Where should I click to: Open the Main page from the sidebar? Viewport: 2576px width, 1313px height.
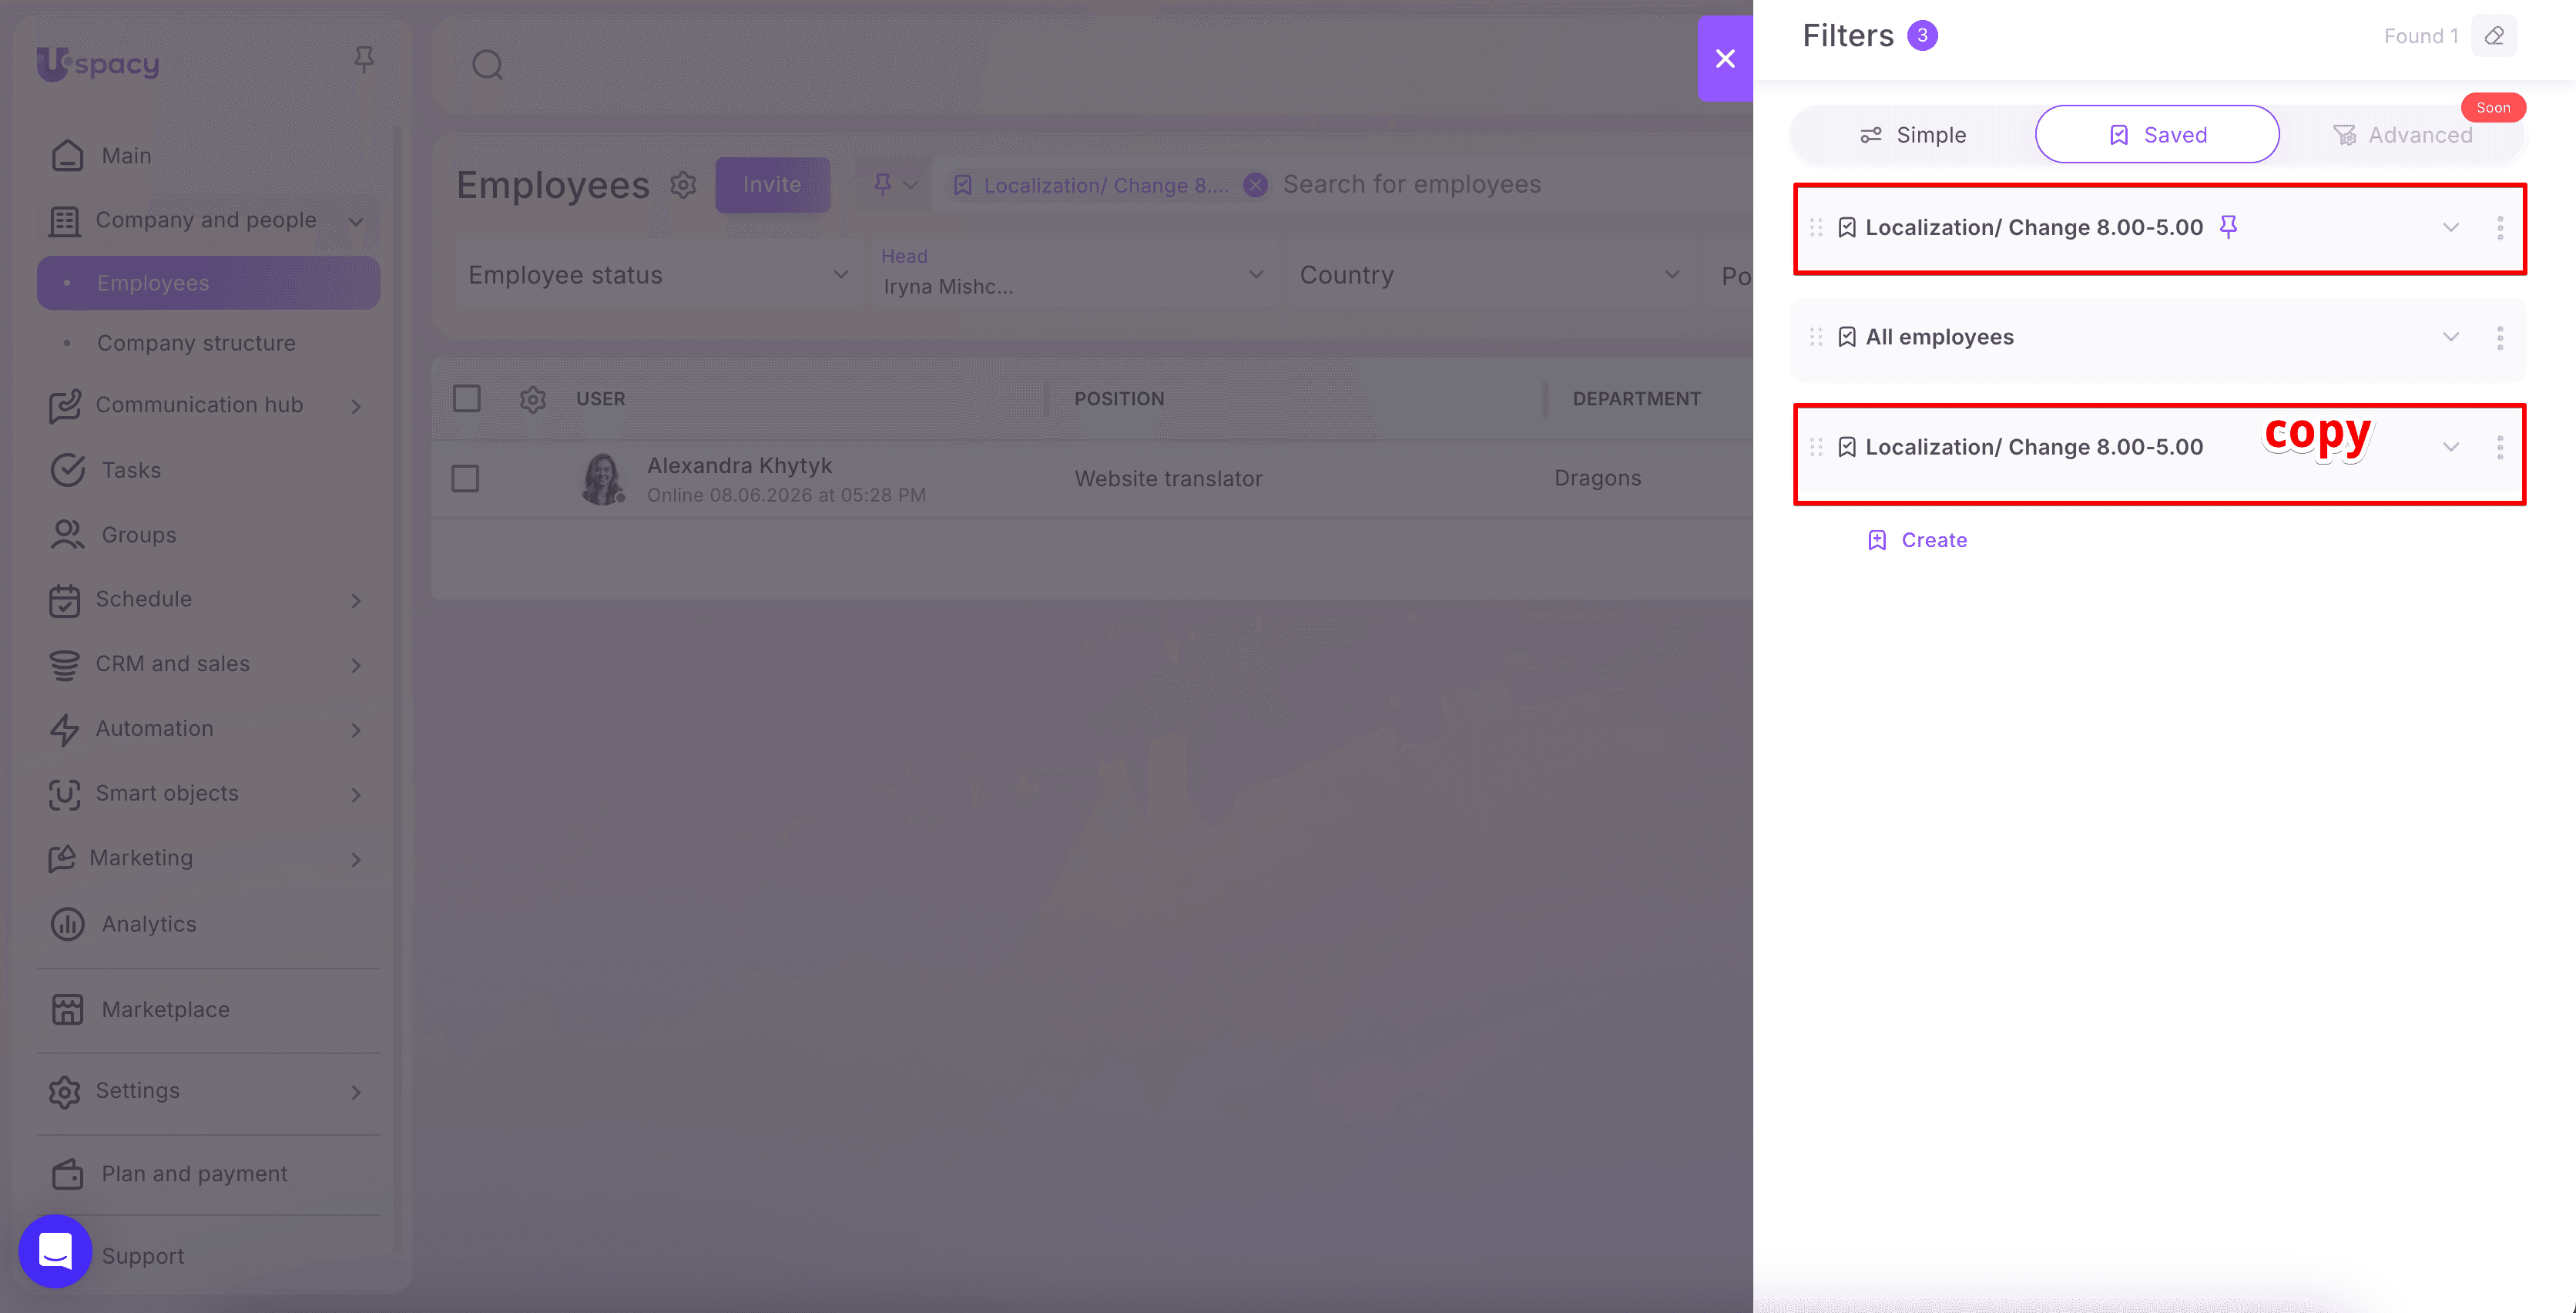(126, 155)
